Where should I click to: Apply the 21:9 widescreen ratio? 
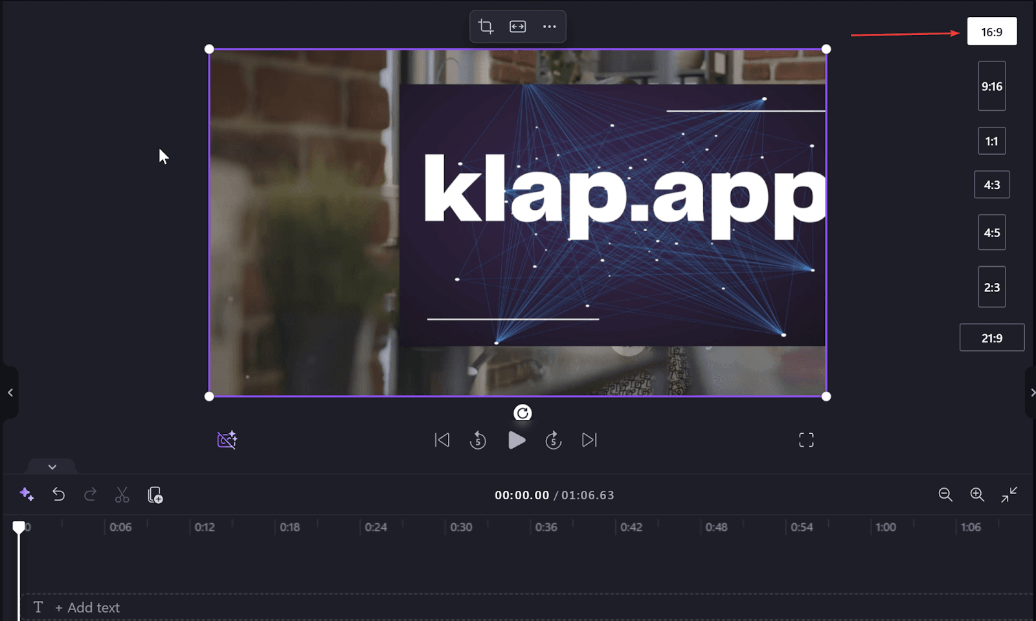tap(991, 338)
